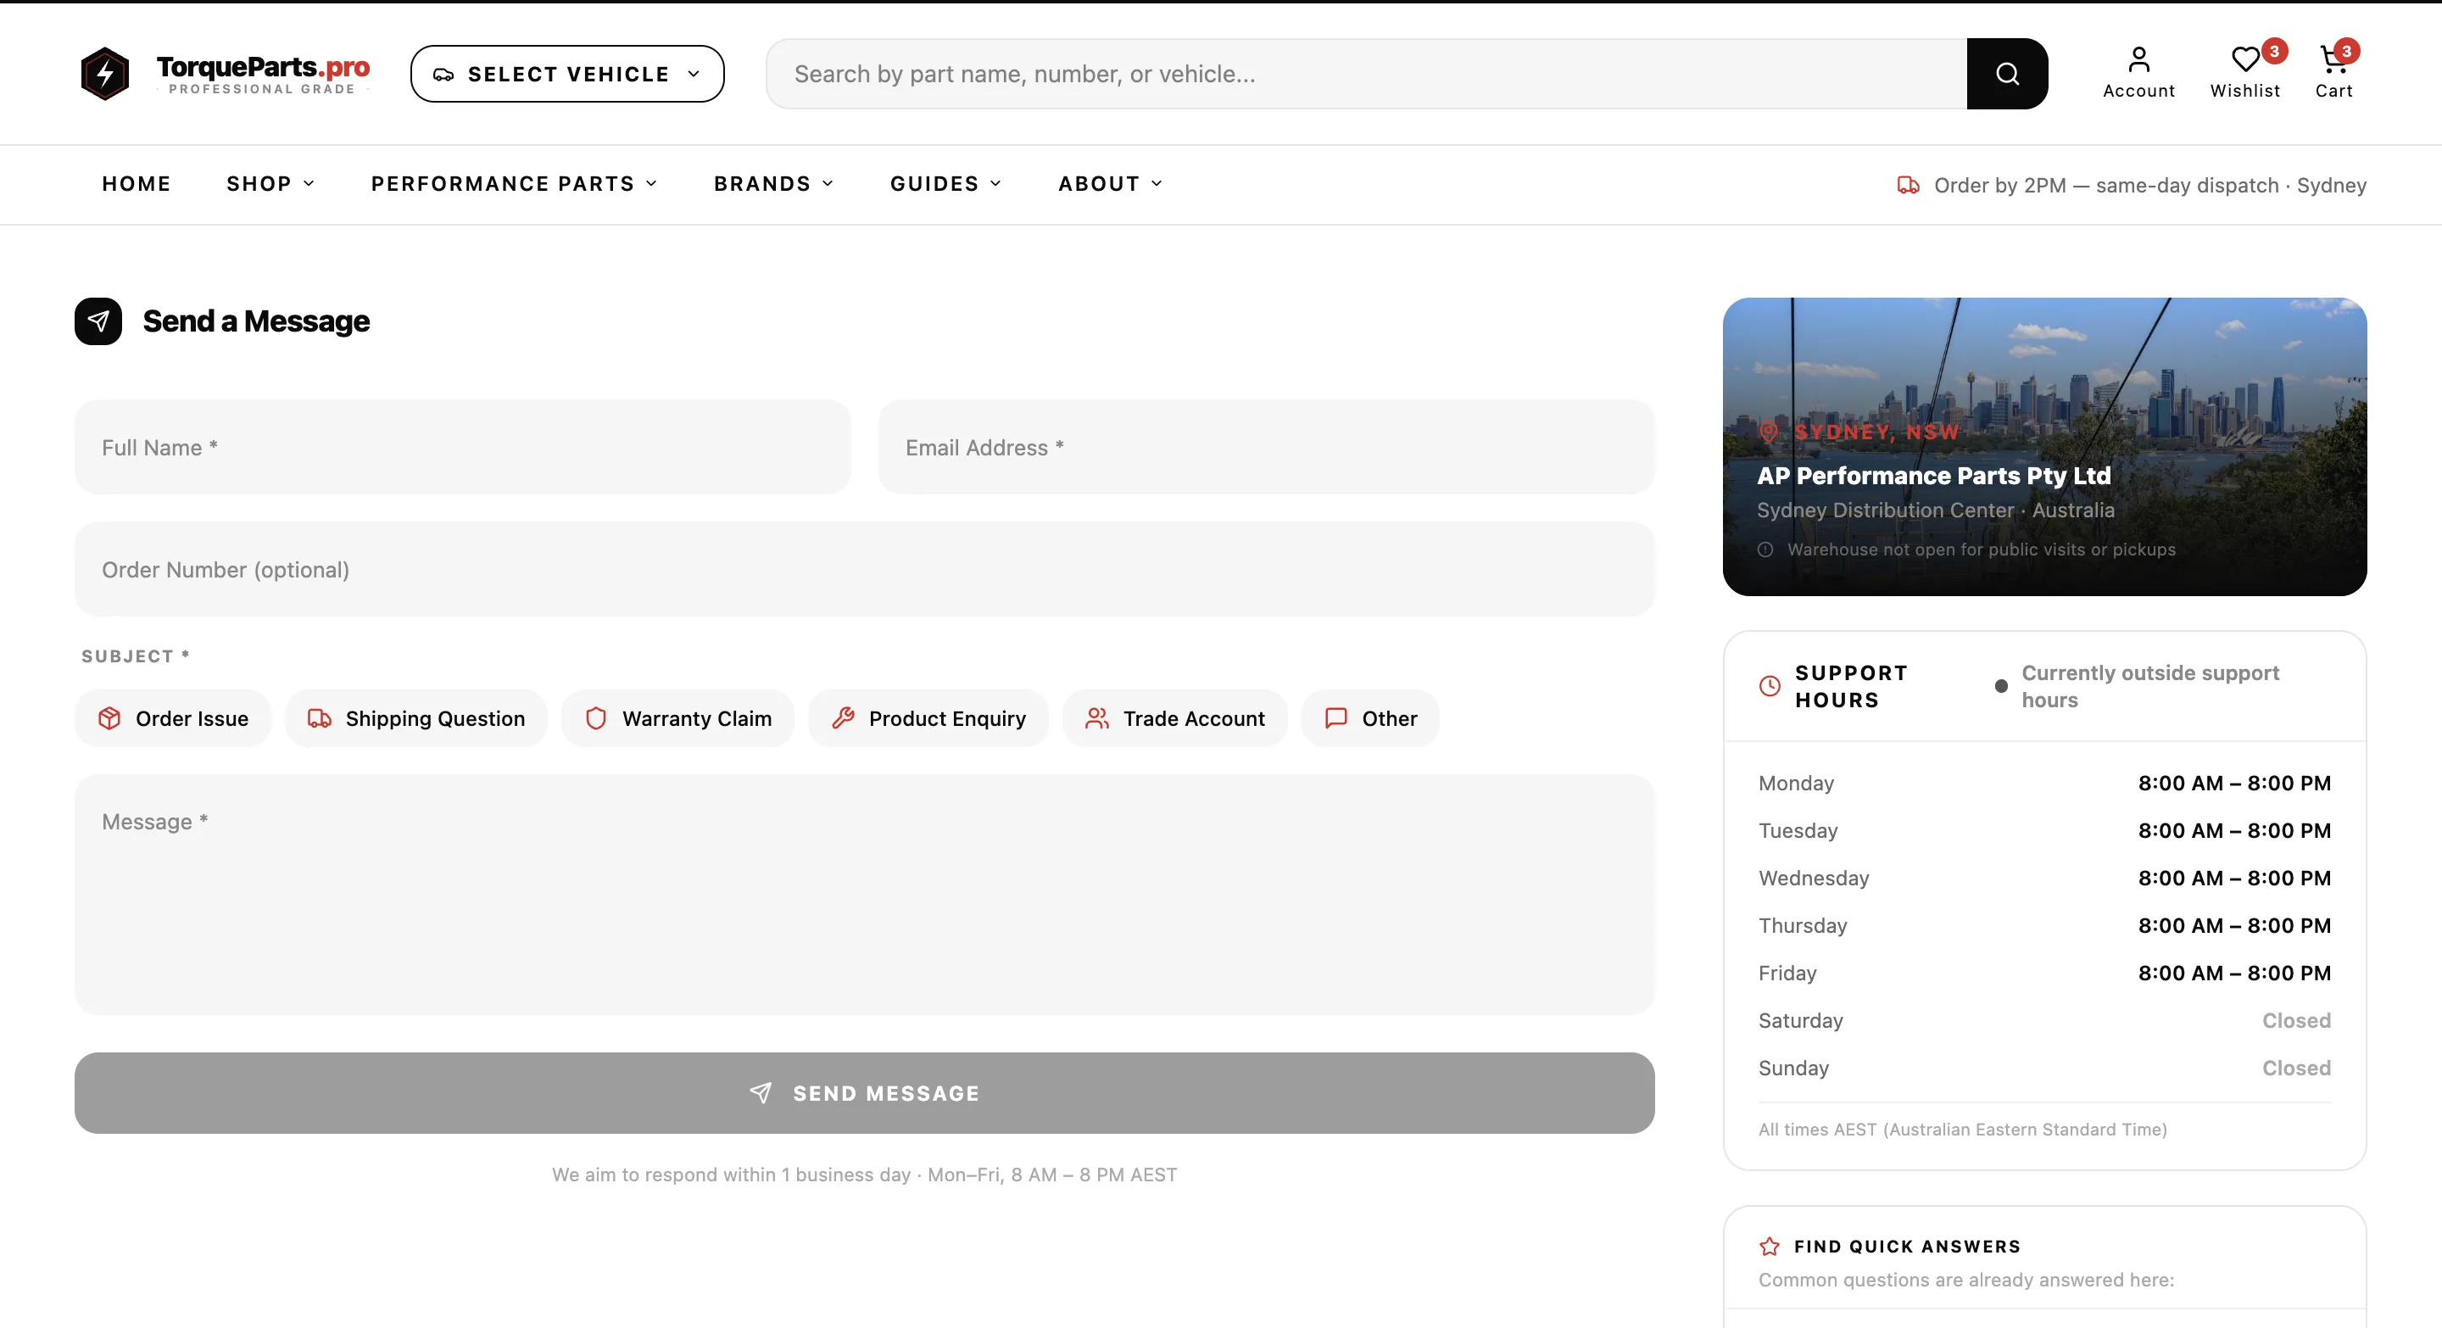
Task: Click the delivery truck dispatch icon
Action: (x=1907, y=185)
